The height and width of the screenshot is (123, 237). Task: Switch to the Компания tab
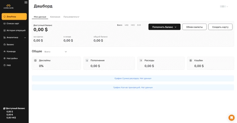click(x=55, y=17)
